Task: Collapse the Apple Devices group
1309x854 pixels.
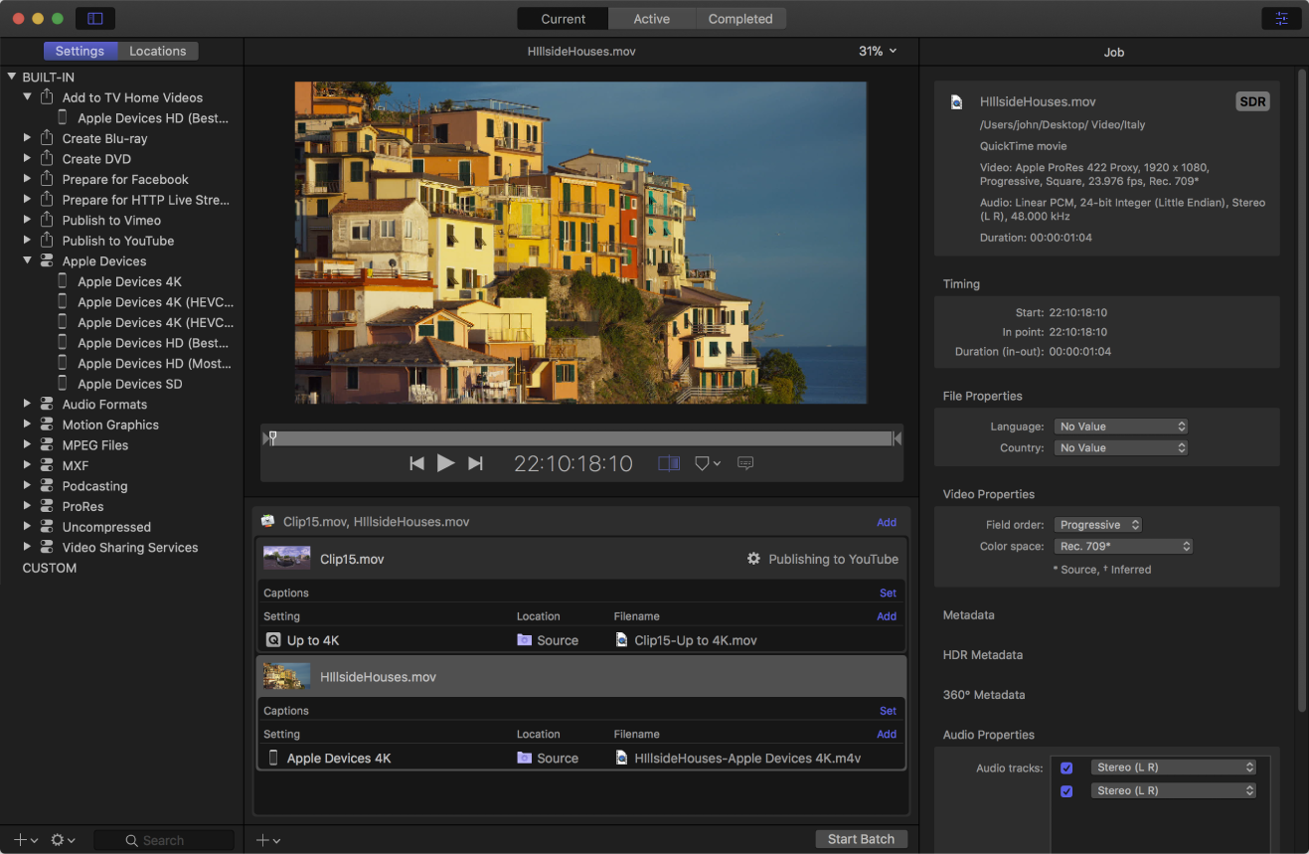Action: (27, 261)
